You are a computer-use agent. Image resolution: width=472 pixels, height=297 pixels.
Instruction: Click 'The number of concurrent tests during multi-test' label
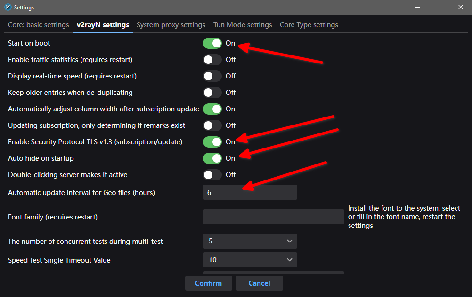[x=85, y=242]
